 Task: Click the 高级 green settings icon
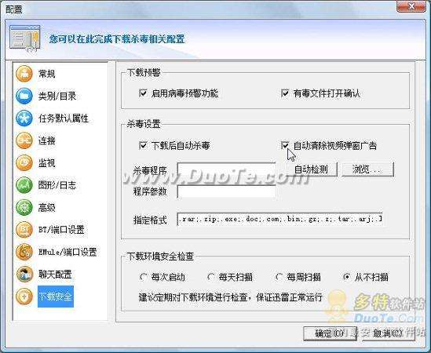click(x=24, y=207)
